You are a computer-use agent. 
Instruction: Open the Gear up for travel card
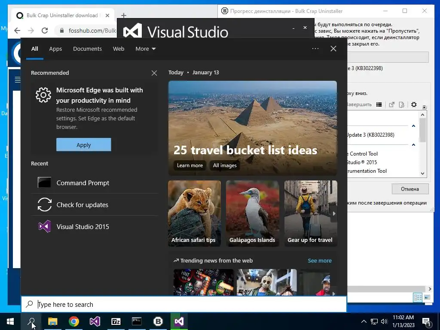click(311, 214)
